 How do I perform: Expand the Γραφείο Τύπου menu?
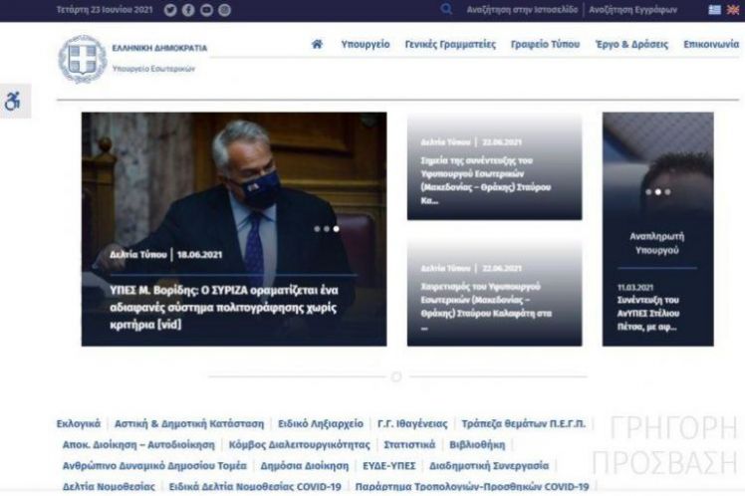tap(545, 45)
